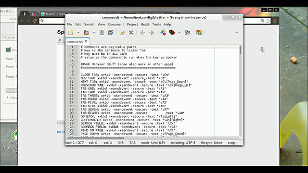The image size is (308, 173).
Task: Select the pinned microphone Chrome tab
Action: pos(25,14)
